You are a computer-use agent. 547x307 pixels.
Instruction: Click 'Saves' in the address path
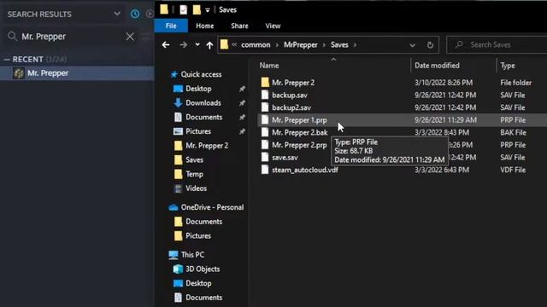(339, 45)
